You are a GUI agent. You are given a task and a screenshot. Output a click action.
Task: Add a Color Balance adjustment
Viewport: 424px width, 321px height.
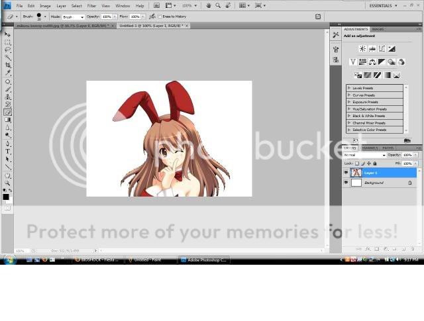pyautogui.click(x=372, y=62)
